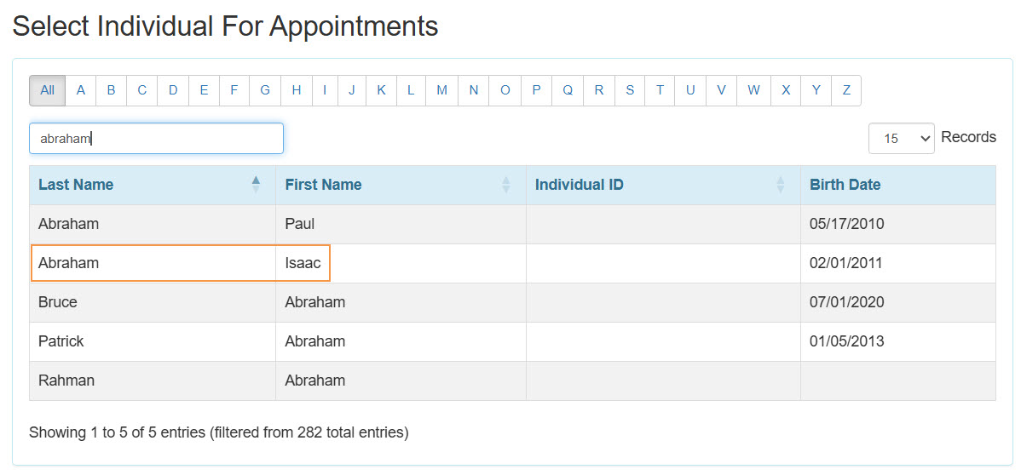Select Isaac in the highlighted row

(303, 263)
